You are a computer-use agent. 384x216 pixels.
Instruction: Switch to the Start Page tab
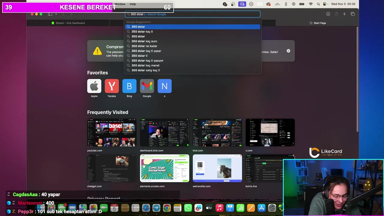click(x=318, y=23)
